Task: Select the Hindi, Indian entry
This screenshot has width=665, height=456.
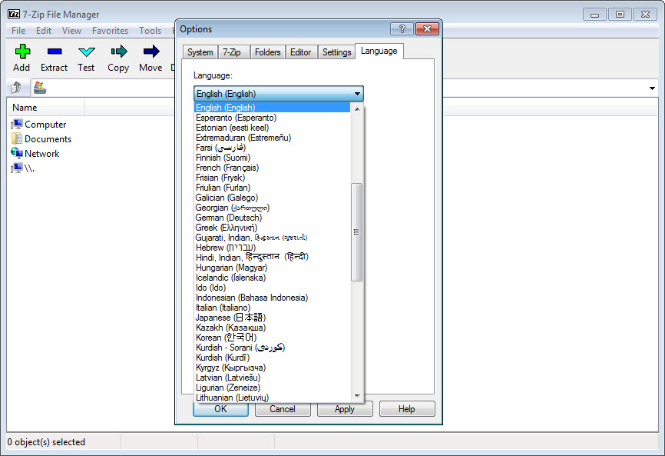Action: tap(273, 258)
